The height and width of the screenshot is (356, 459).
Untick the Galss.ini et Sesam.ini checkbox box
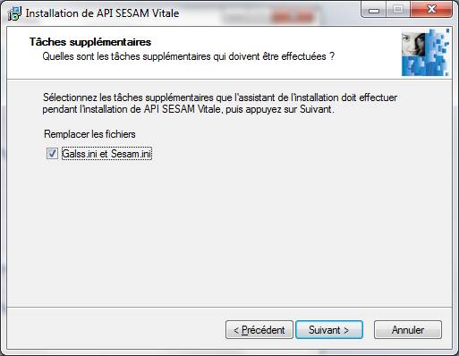click(x=52, y=154)
